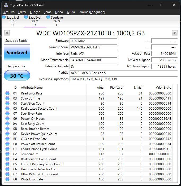Select disk E: tab showing 26 °C
This screenshot has width=181, height=186.
click(x=57, y=21)
